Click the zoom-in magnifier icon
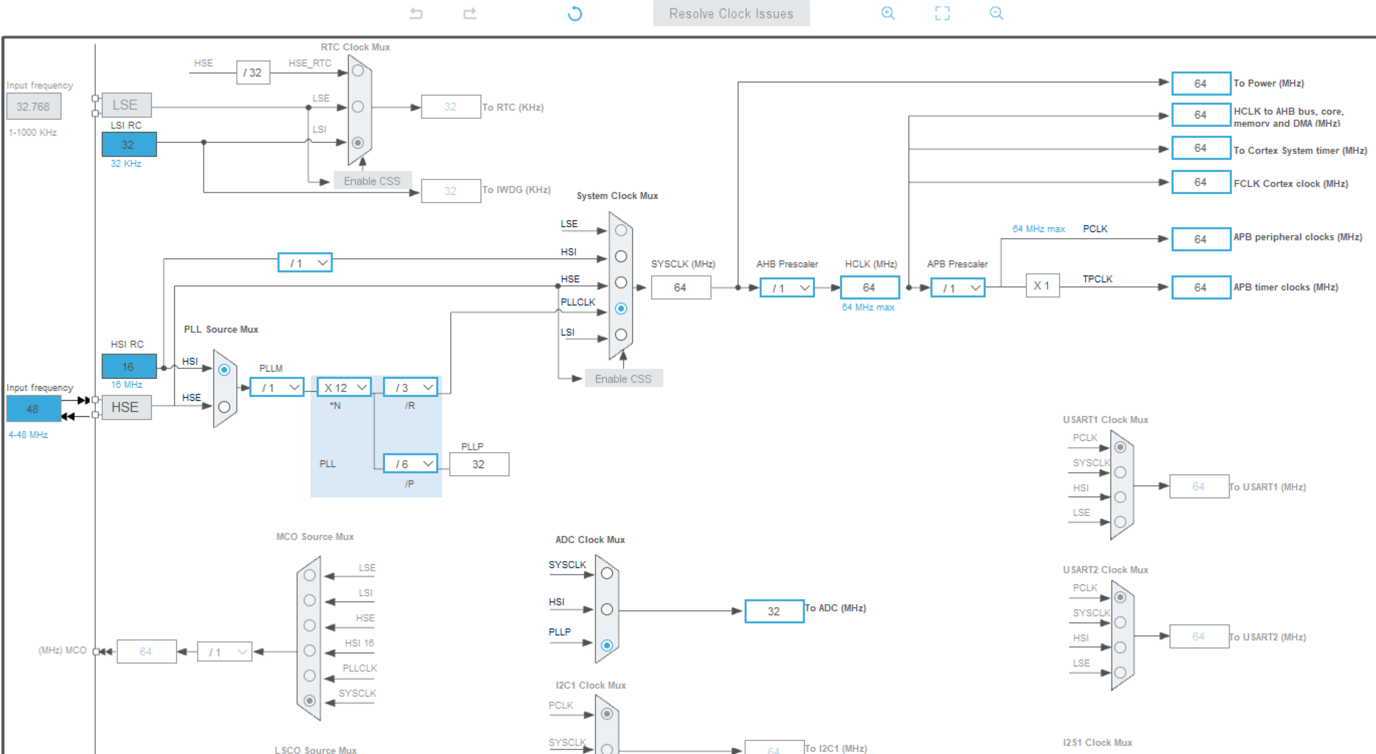The width and height of the screenshot is (1376, 754). pos(887,13)
